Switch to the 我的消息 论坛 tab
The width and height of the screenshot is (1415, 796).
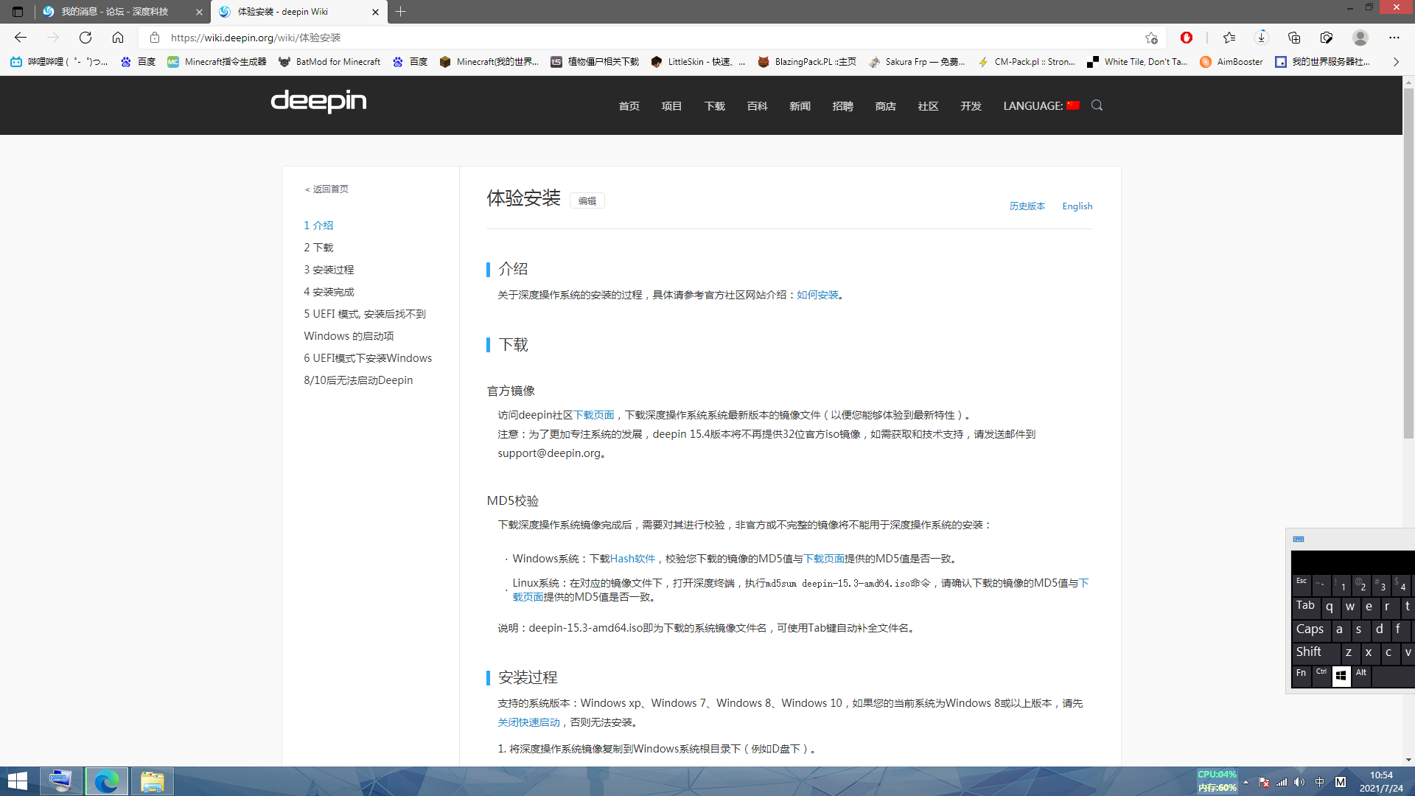coord(115,12)
